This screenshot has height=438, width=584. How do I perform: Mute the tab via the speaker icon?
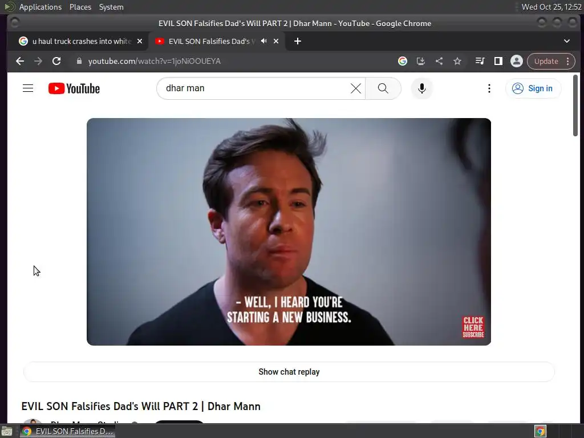(263, 41)
